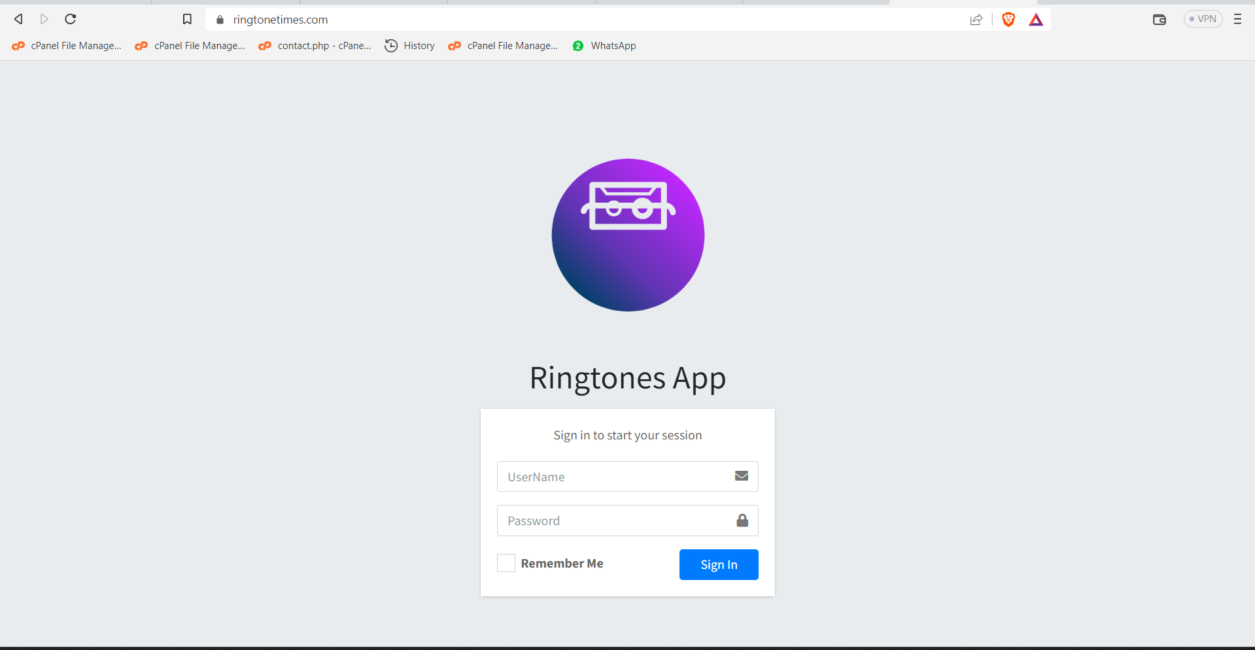Focus the UserName input field

(x=613, y=477)
